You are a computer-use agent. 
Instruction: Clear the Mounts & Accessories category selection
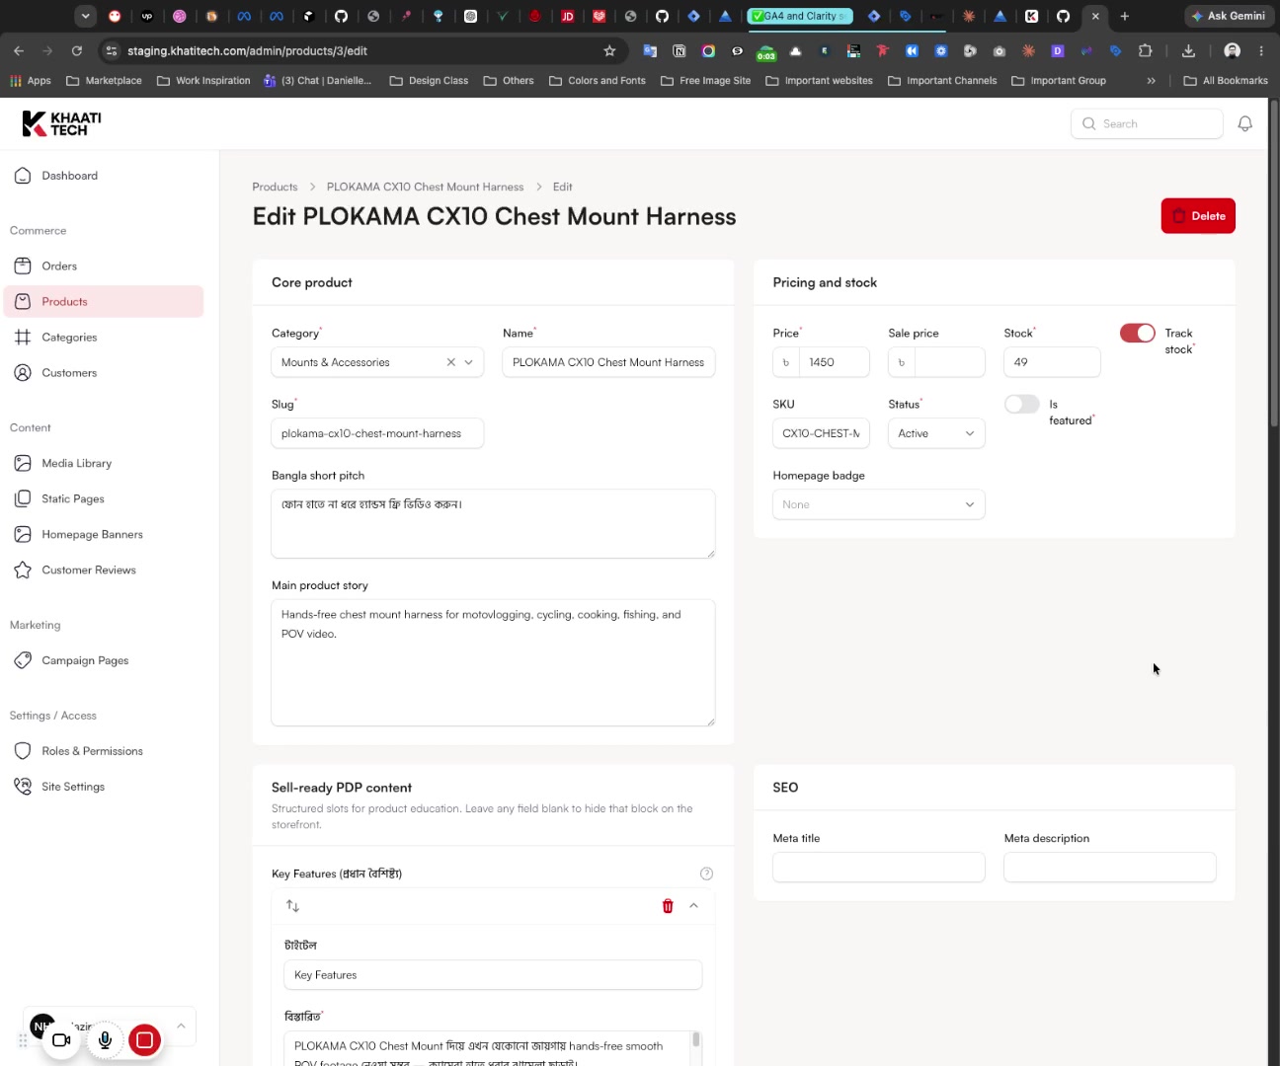450,362
